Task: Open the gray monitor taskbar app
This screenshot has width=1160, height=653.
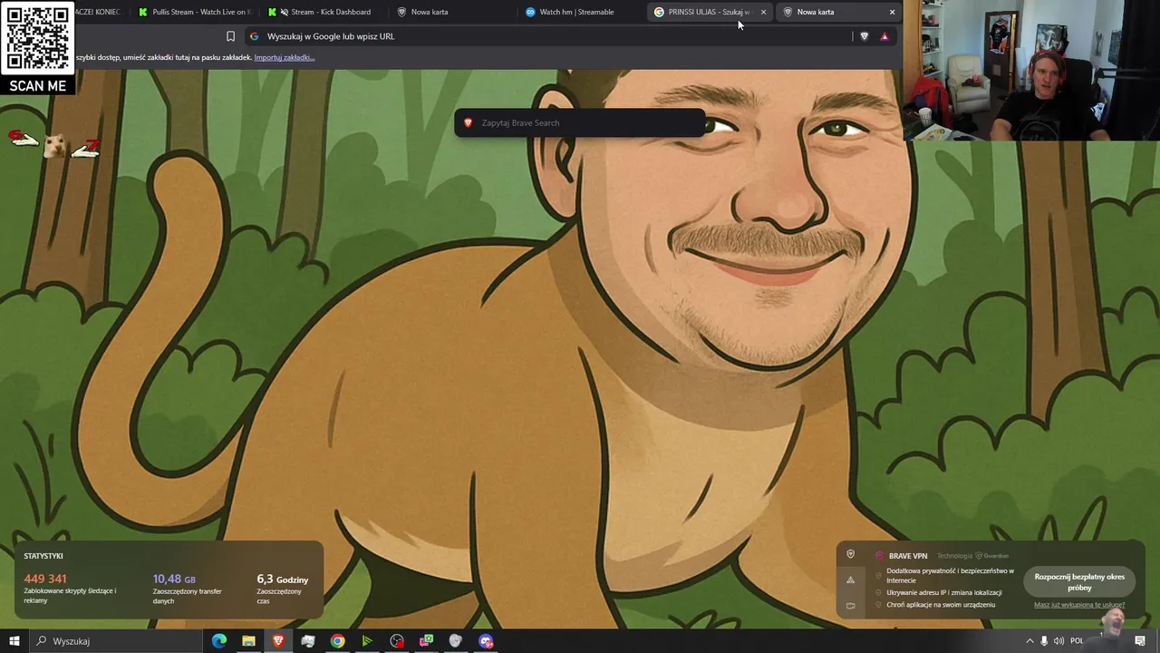Action: tap(308, 641)
